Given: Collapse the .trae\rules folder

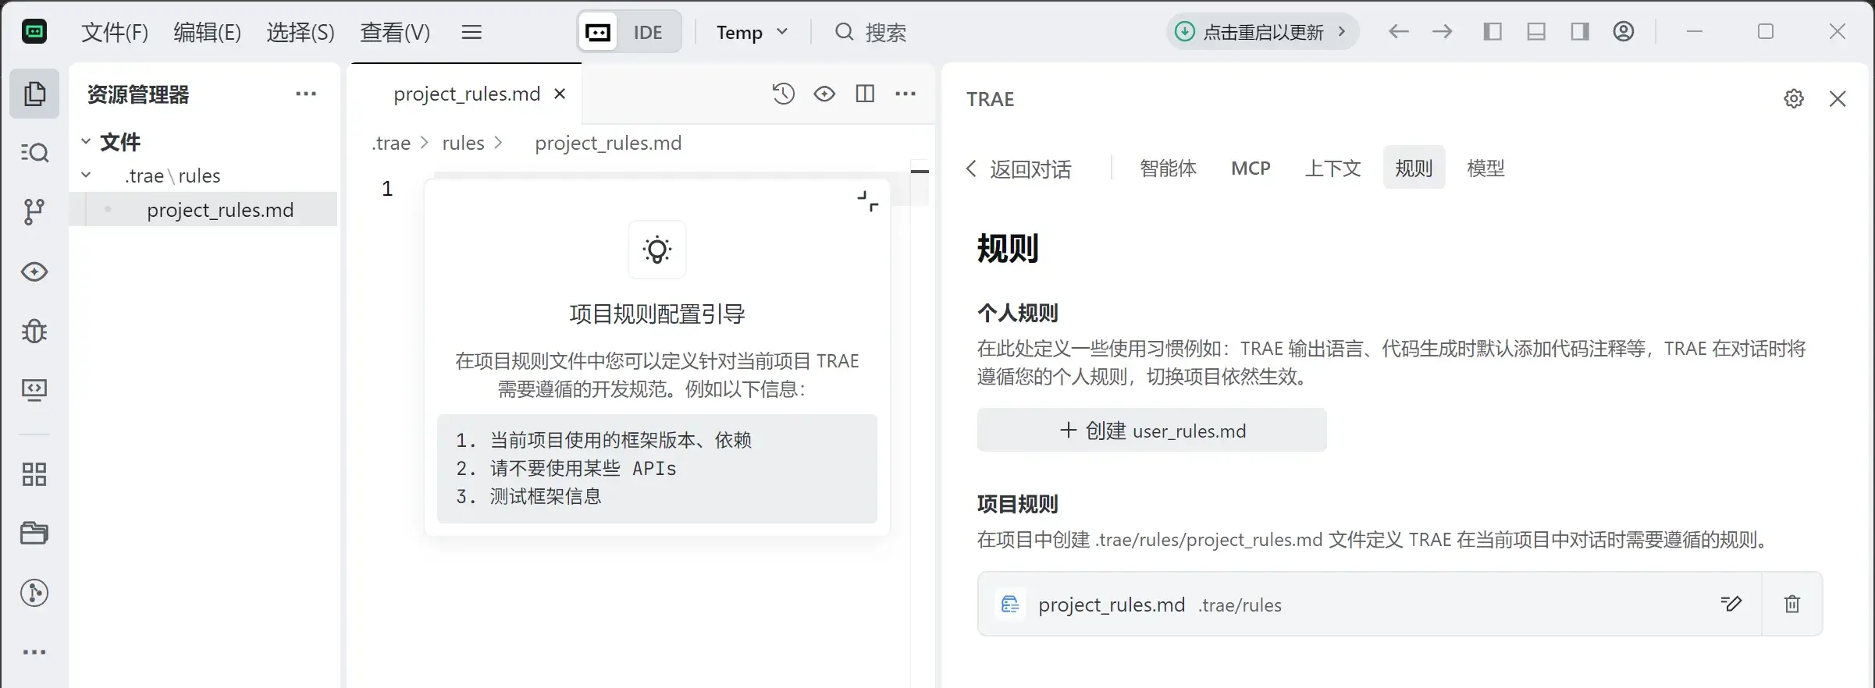Looking at the screenshot, I should click(86, 176).
